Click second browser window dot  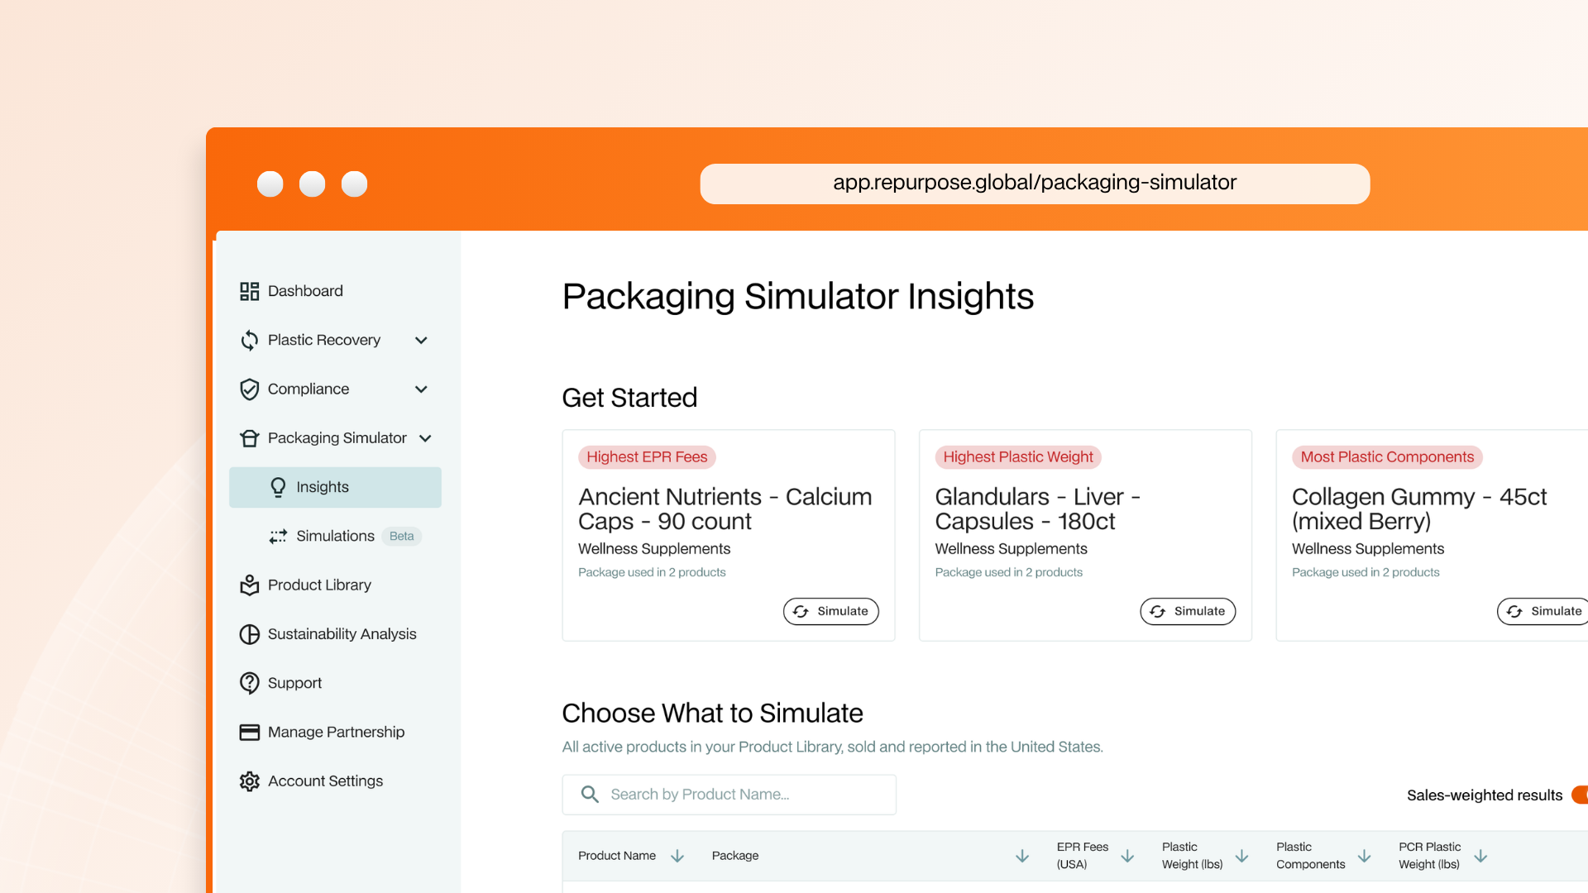(x=312, y=184)
